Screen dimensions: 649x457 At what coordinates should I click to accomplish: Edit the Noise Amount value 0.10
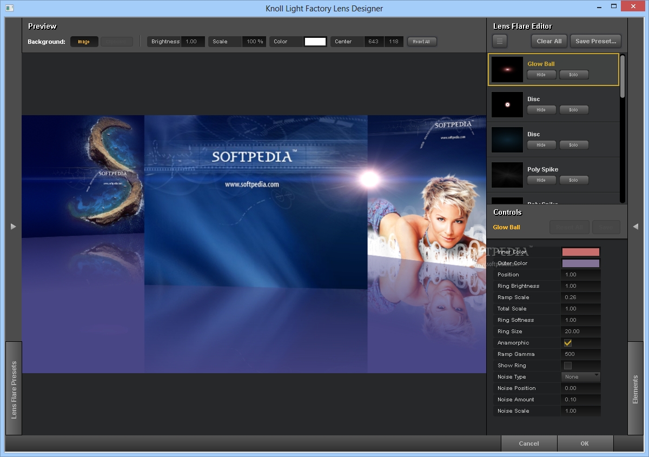tap(581, 400)
